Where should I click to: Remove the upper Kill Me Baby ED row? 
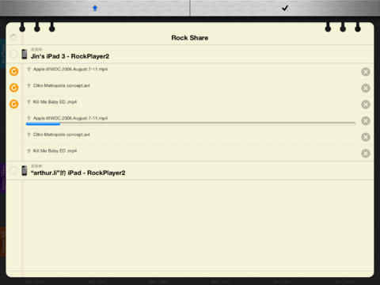click(366, 104)
